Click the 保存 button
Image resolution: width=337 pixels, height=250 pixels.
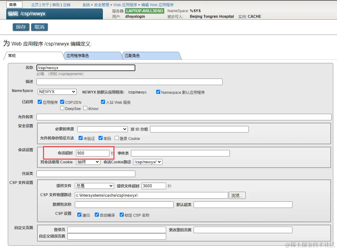tap(21, 27)
